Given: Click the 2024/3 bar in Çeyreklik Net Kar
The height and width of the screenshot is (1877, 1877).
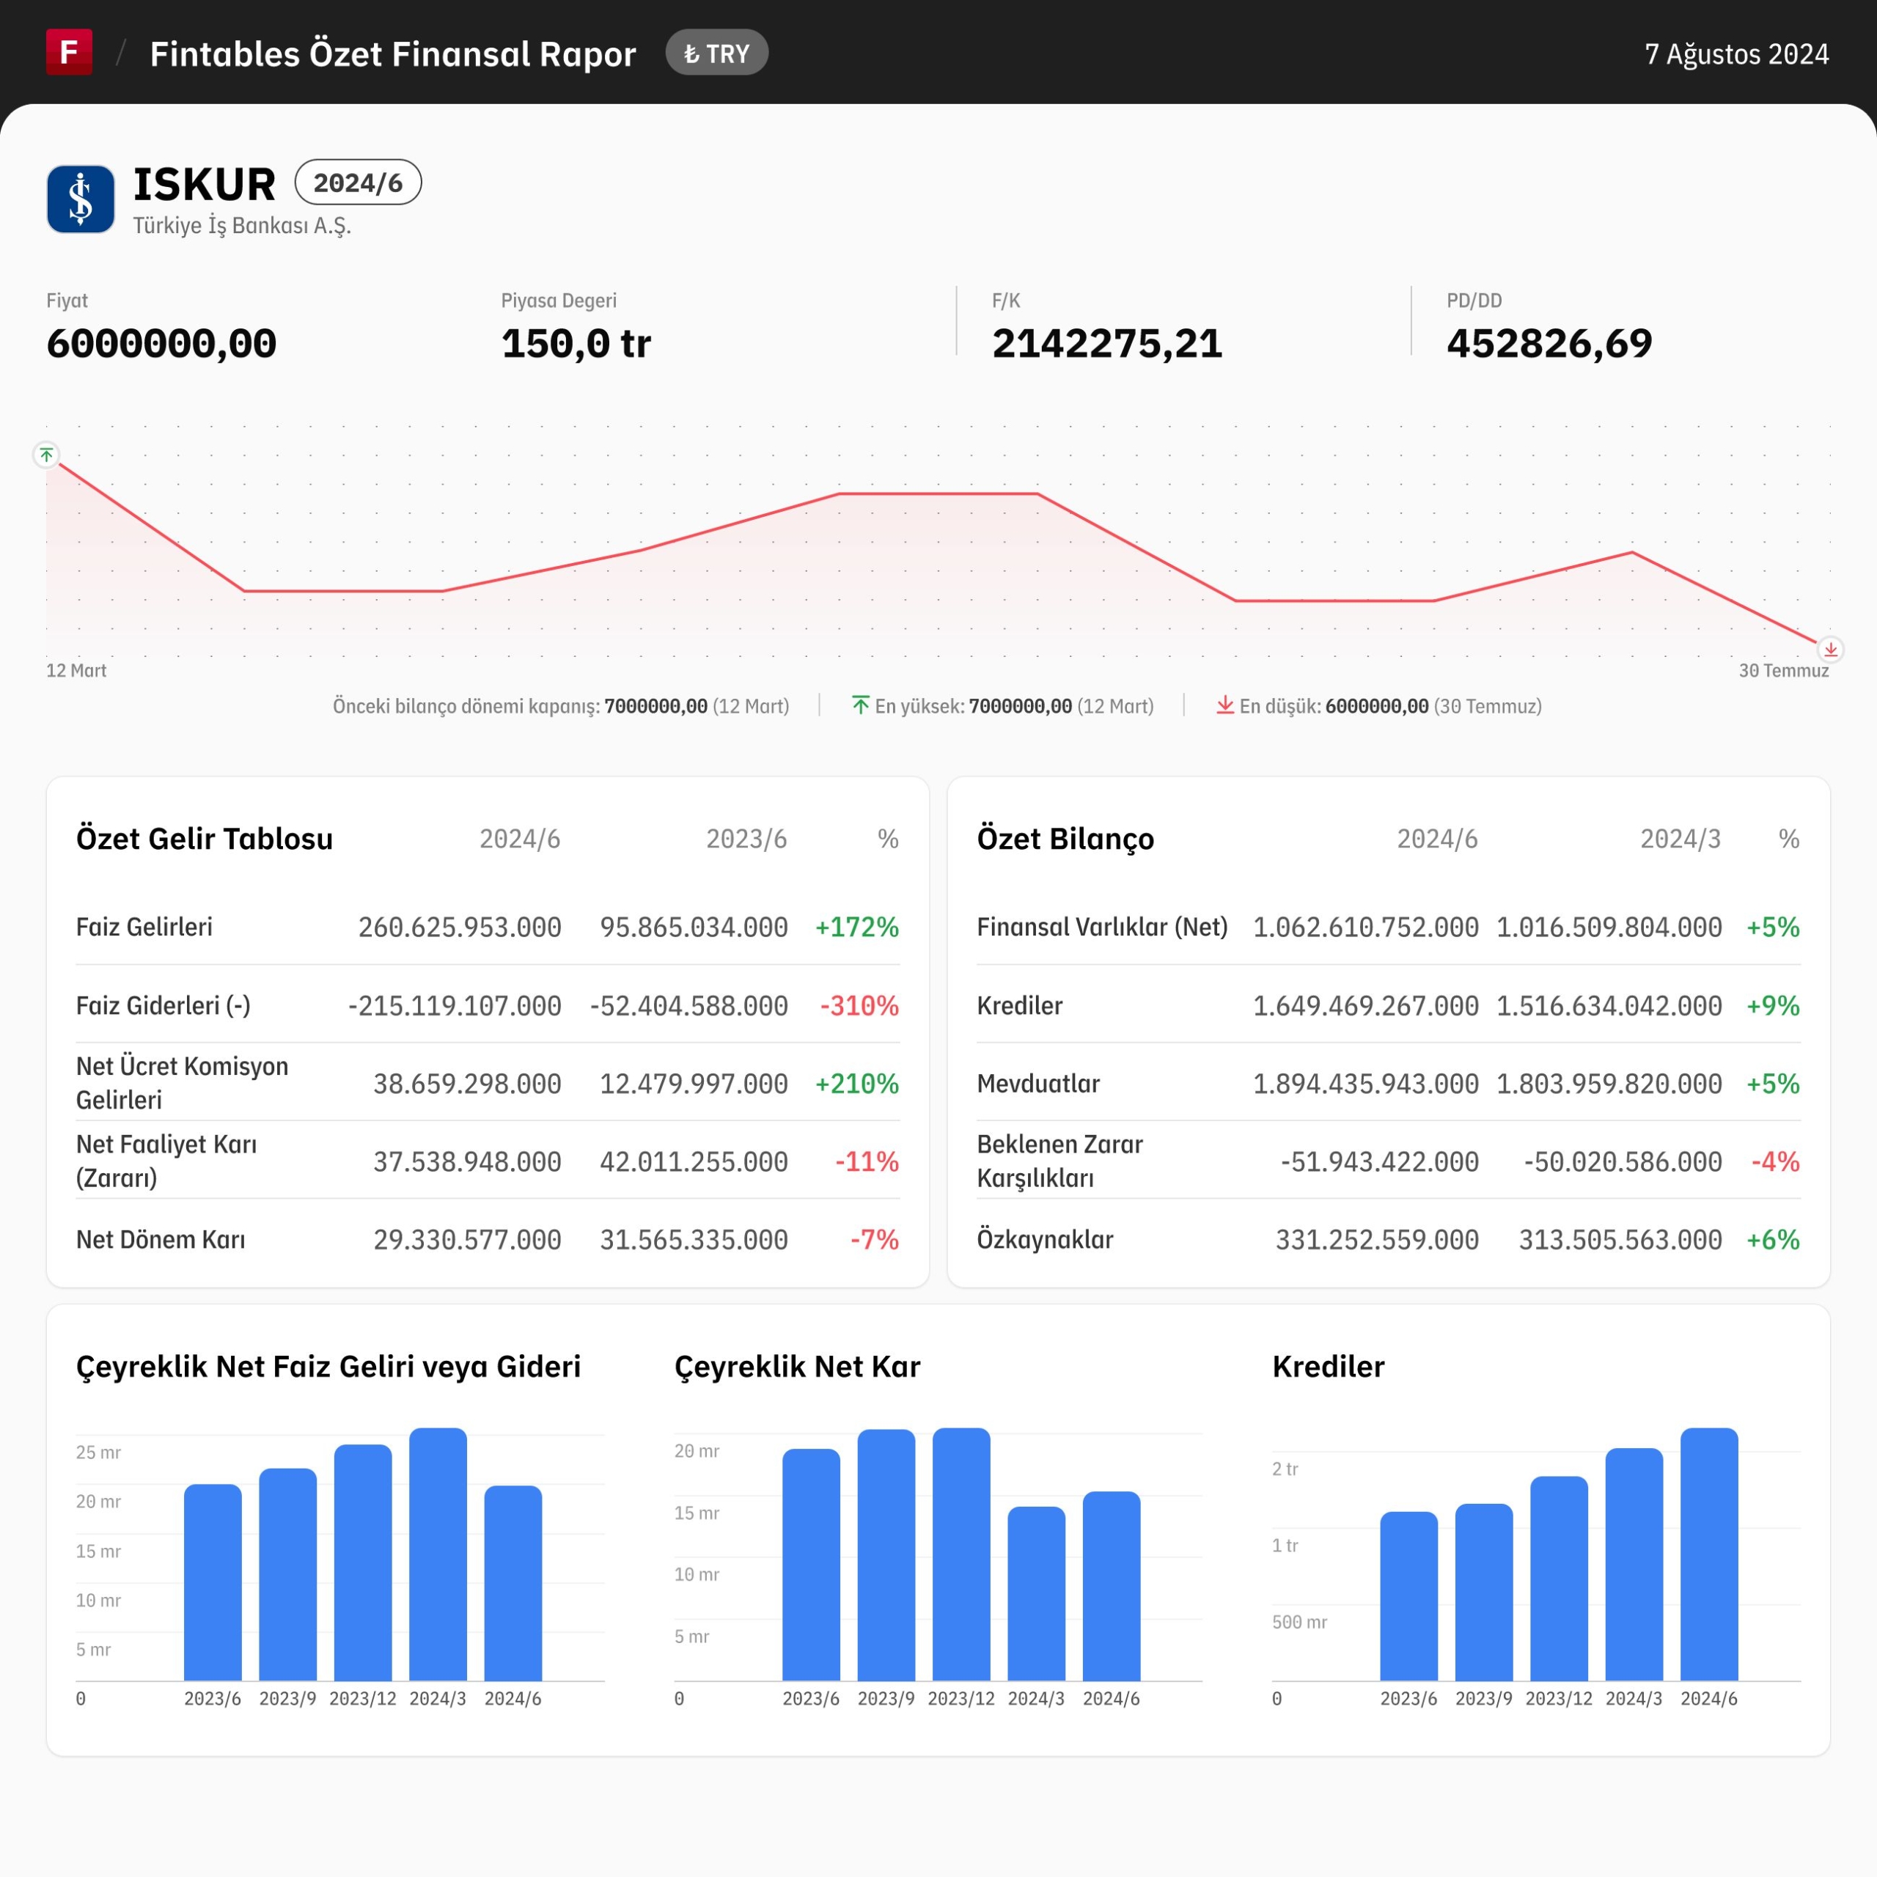Looking at the screenshot, I should pyautogui.click(x=1037, y=1593).
